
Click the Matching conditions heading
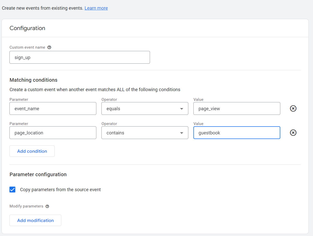tap(33, 80)
